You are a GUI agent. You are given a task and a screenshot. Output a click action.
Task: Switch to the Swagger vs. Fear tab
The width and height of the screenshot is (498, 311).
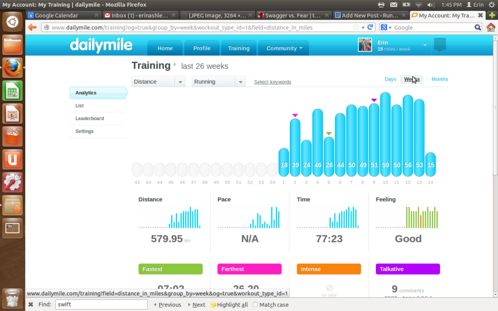(x=293, y=15)
